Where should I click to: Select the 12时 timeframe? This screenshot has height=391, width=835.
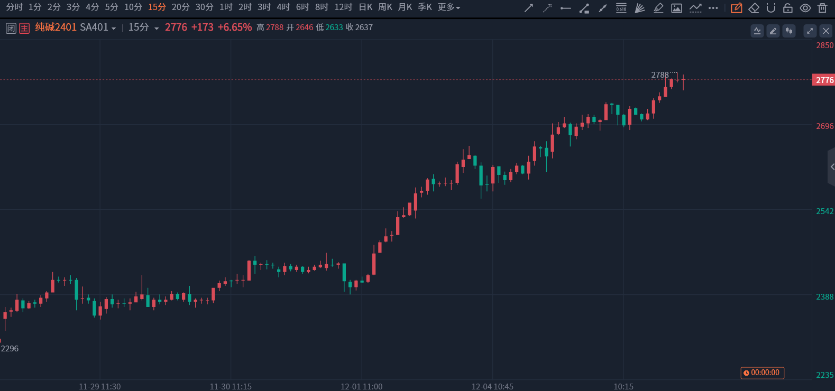coord(344,7)
